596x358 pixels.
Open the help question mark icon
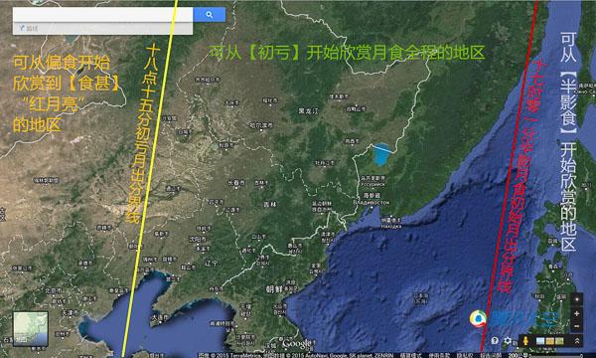click(495, 340)
